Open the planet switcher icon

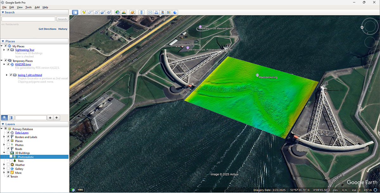click(133, 12)
